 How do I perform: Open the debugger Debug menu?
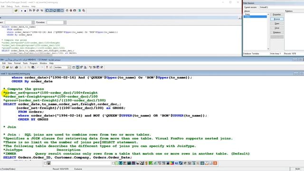tap(9, 6)
